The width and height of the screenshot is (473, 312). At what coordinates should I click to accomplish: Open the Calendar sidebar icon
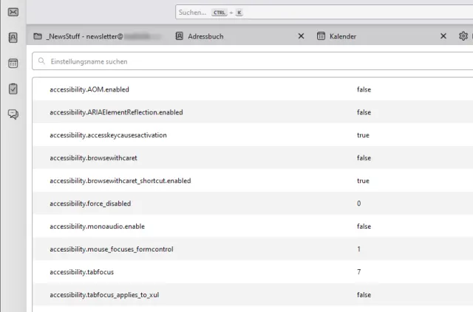pos(13,63)
